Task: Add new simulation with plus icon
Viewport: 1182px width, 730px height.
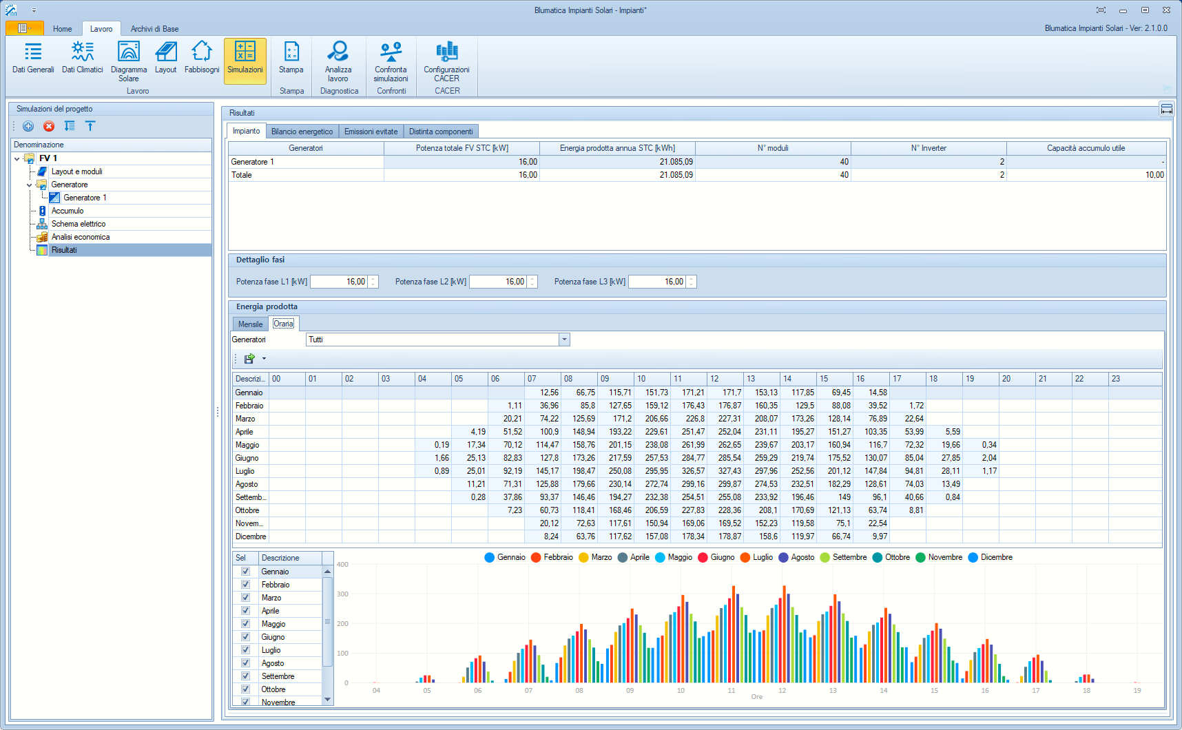Action: click(x=28, y=126)
